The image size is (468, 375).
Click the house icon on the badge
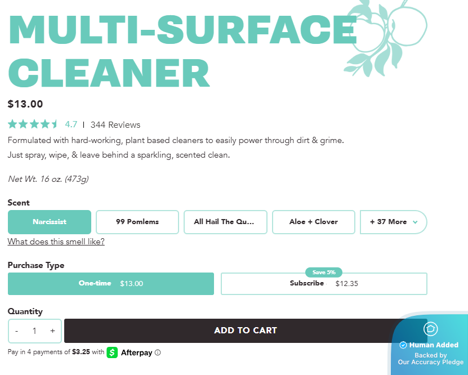tap(431, 329)
